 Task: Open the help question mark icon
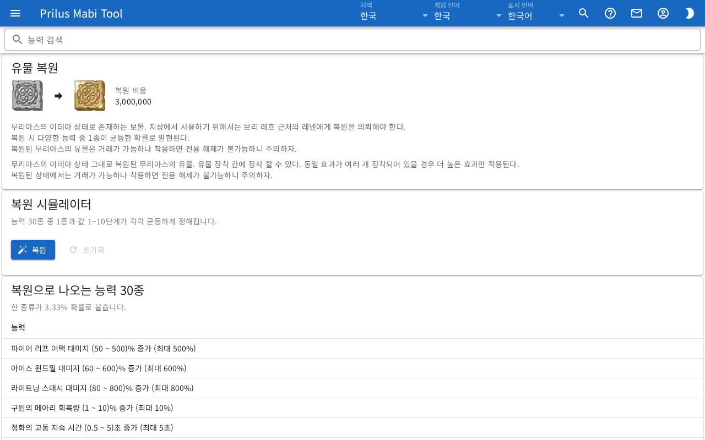pyautogui.click(x=610, y=13)
